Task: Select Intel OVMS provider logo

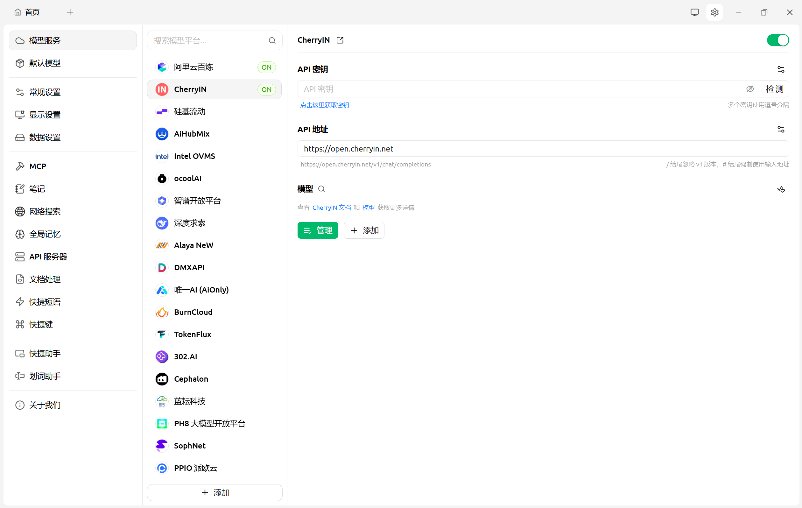Action: [x=162, y=156]
